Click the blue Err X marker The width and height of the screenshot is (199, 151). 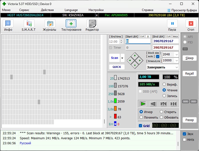(x=115, y=124)
